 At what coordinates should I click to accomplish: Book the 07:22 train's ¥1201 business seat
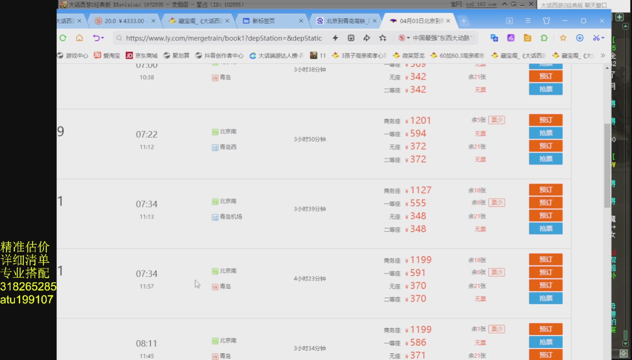click(x=545, y=120)
